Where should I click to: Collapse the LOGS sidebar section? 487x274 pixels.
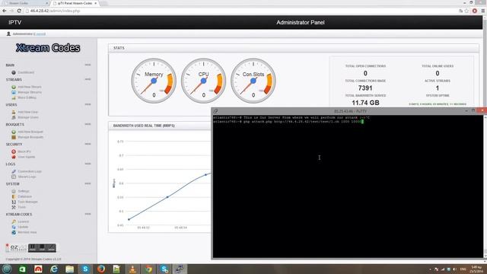[88, 164]
